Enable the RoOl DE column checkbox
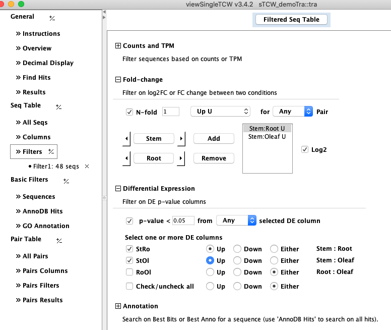The width and height of the screenshot is (391, 330). click(x=129, y=272)
